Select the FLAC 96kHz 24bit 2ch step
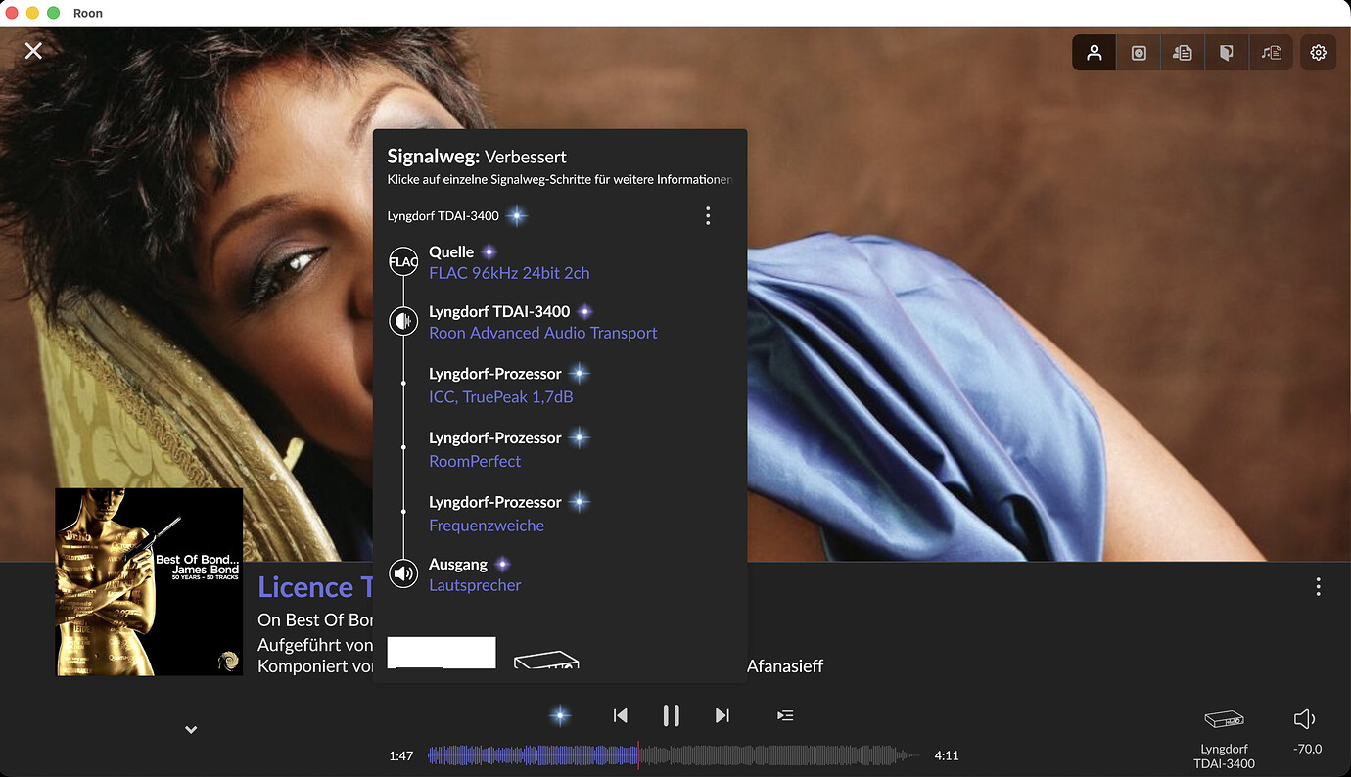The width and height of the screenshot is (1351, 777). (x=509, y=273)
